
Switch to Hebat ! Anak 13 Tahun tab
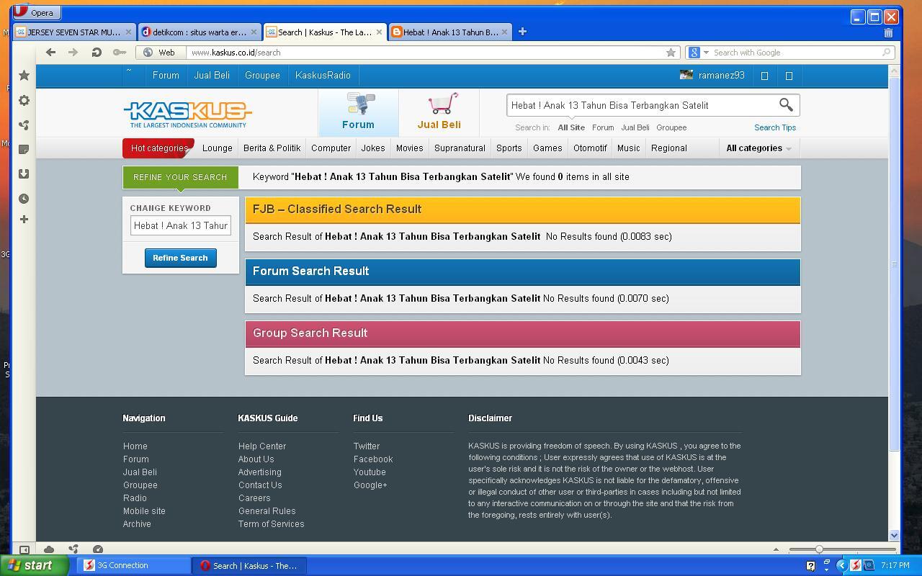click(450, 32)
